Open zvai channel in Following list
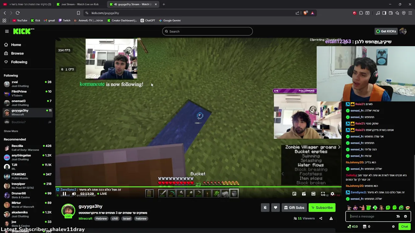 (x=27, y=84)
